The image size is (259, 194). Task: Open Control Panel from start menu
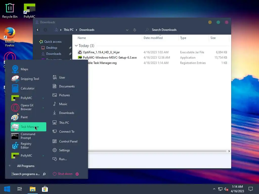(65, 141)
